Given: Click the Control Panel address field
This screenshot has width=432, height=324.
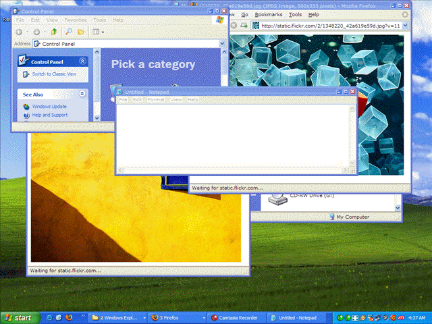Looking at the screenshot, I should pos(130,44).
